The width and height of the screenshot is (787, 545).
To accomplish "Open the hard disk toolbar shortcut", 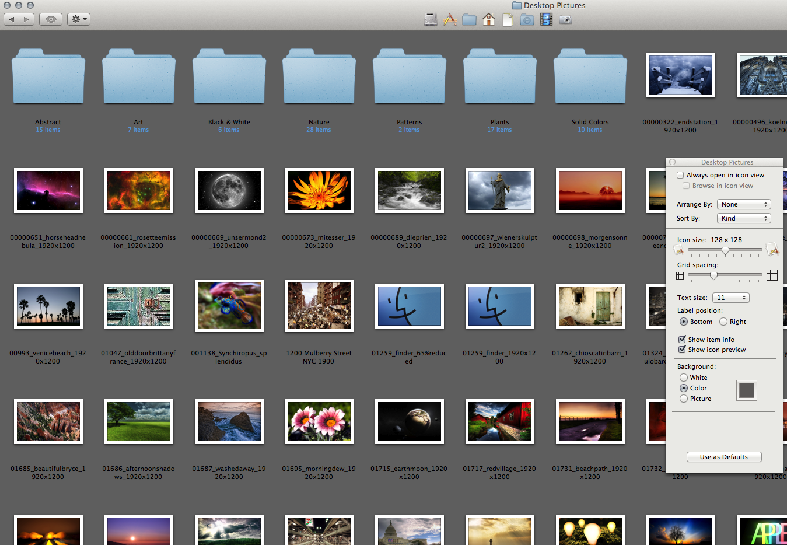I will tap(431, 20).
